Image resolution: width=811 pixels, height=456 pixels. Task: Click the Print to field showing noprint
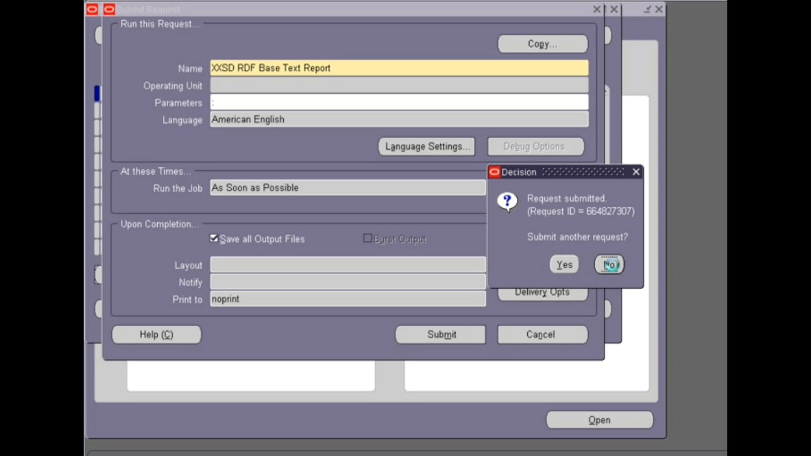tap(348, 299)
